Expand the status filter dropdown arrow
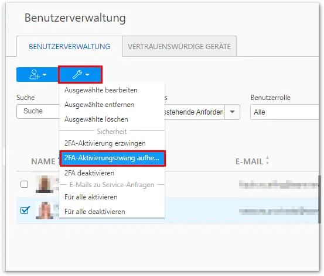Screen dimensions: 324x276 click(x=232, y=112)
